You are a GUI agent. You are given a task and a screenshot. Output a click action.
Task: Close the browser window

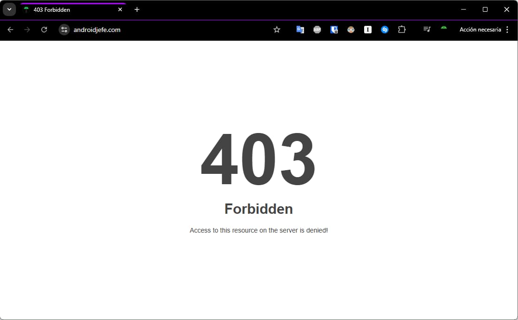[x=506, y=9]
